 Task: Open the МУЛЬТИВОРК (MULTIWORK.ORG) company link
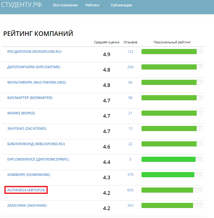(37, 82)
